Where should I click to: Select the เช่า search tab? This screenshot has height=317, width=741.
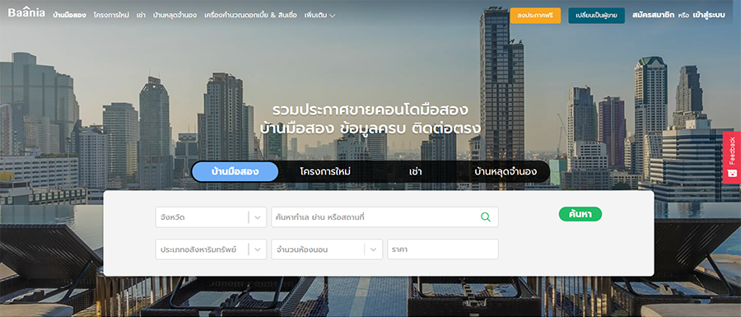tap(416, 171)
